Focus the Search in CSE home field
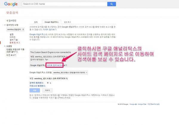179x125 pixels. tap(65, 4)
